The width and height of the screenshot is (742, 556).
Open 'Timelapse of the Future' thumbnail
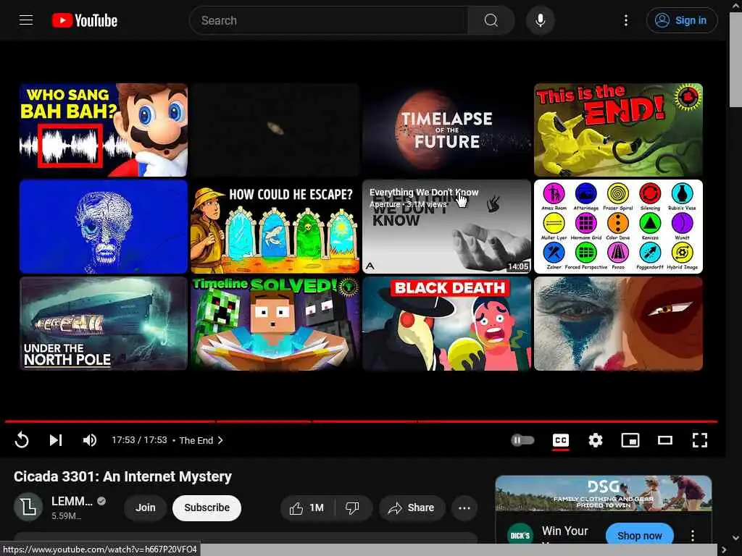(446, 130)
